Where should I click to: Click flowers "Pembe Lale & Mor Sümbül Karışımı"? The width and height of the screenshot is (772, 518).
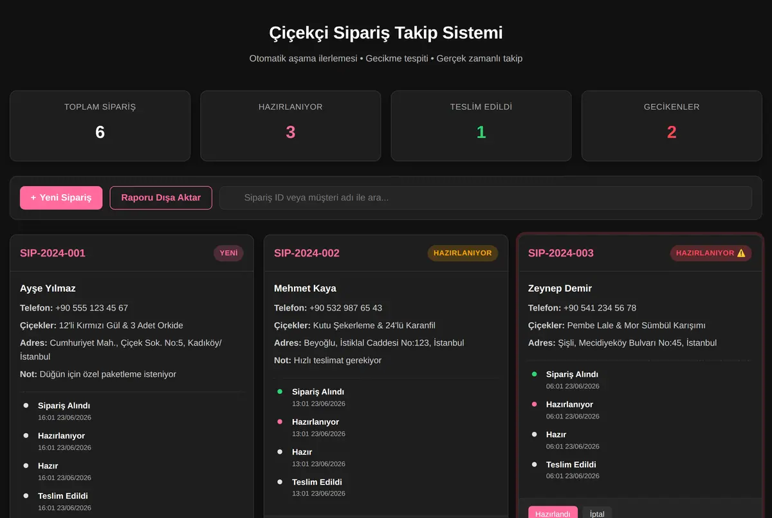(636, 325)
